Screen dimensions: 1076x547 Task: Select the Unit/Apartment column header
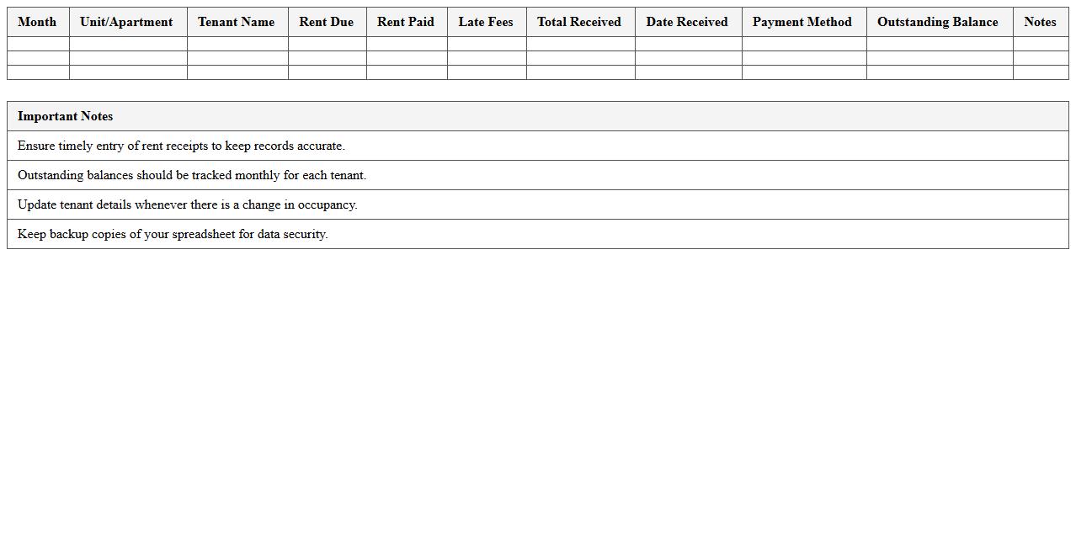click(x=126, y=22)
